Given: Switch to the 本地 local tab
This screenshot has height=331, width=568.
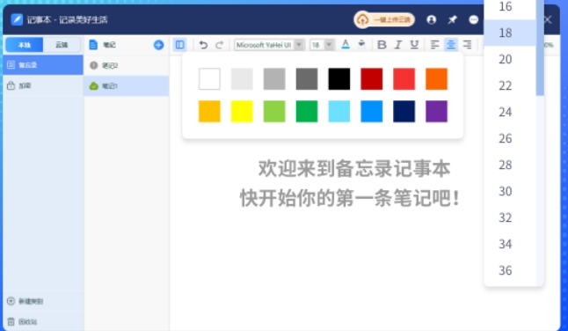Looking at the screenshot, I should coord(25,45).
